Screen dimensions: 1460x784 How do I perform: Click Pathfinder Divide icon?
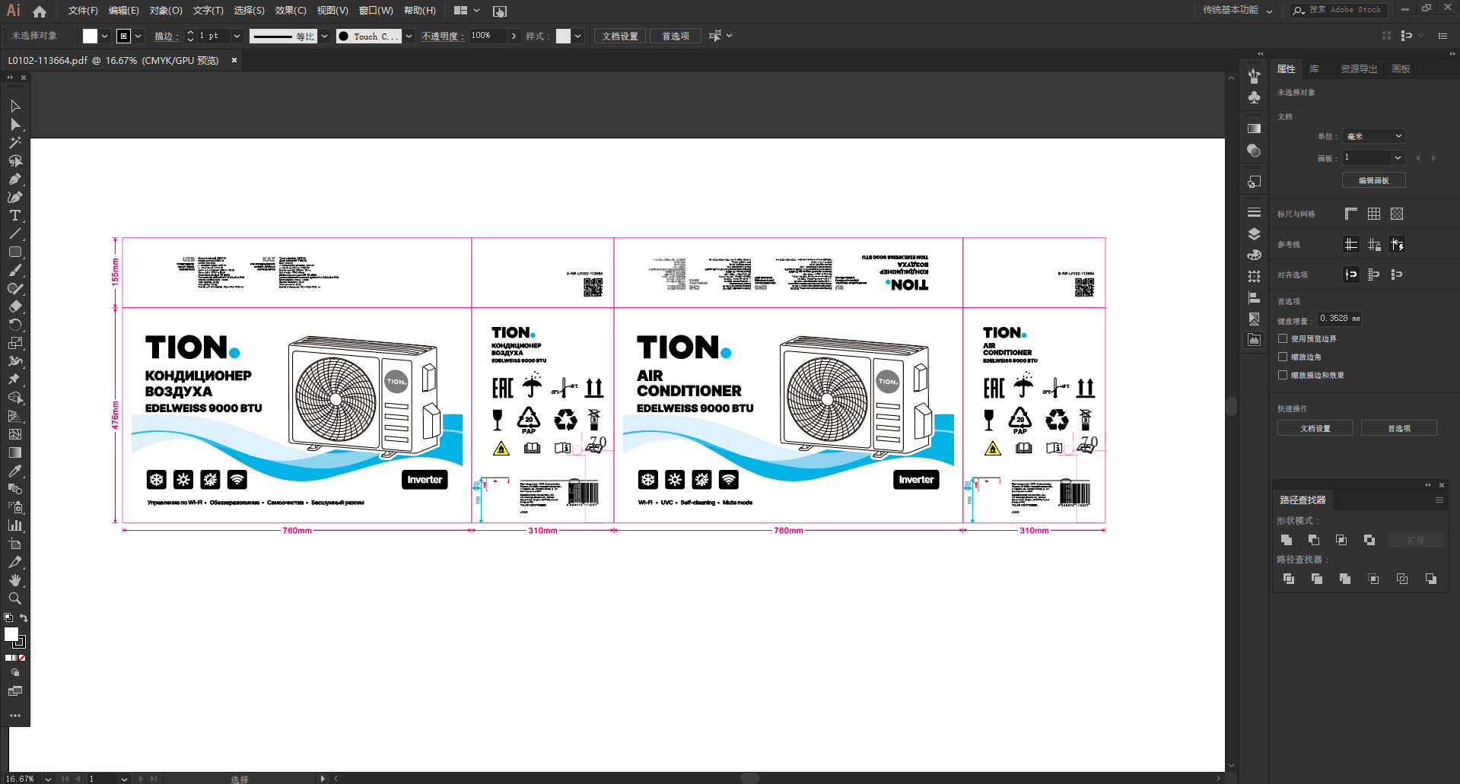1289,579
